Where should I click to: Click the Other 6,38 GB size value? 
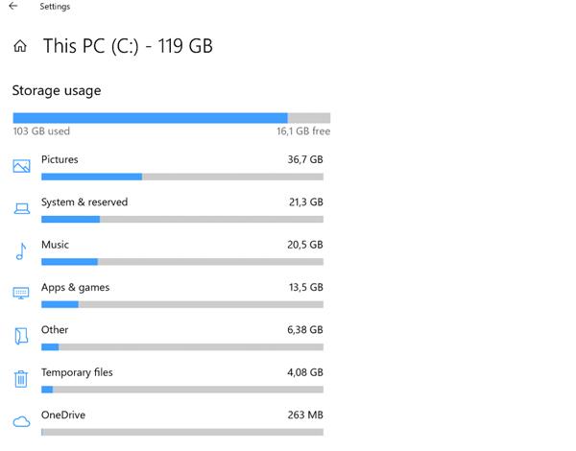tap(305, 330)
